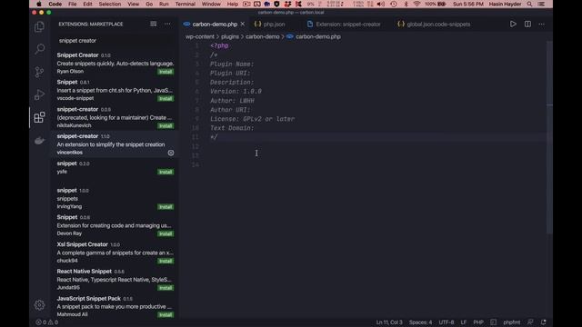Open the Extensions panel more actions menu

(x=167, y=24)
